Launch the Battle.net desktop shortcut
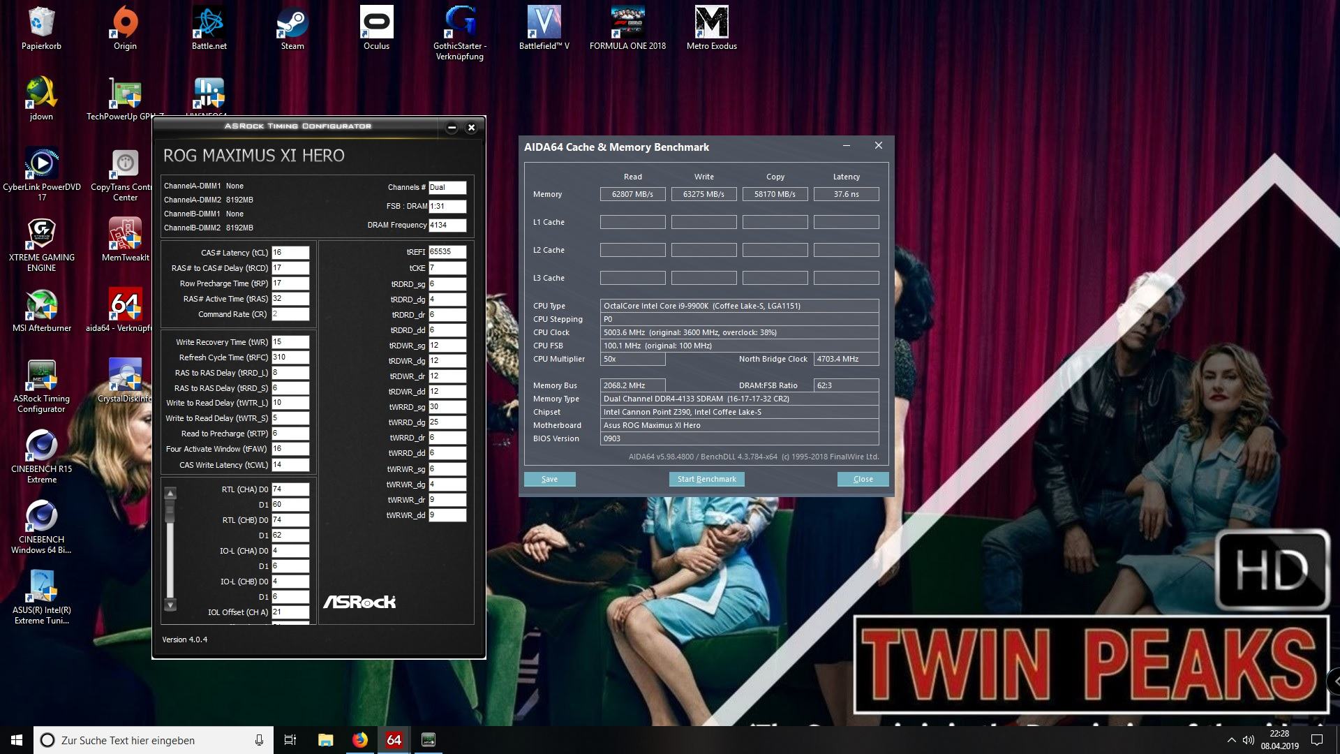 pyautogui.click(x=209, y=28)
